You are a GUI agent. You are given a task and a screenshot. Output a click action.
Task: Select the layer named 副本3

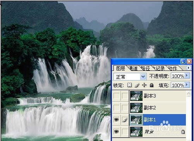click(150, 96)
